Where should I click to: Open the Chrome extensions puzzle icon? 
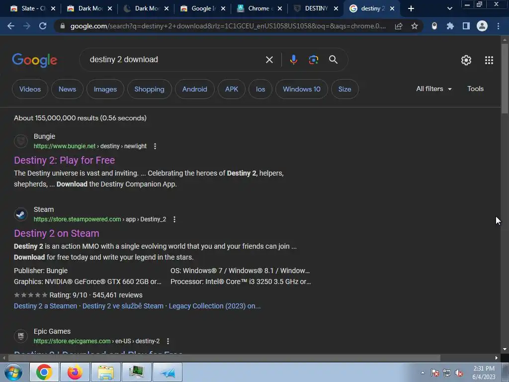click(x=450, y=26)
